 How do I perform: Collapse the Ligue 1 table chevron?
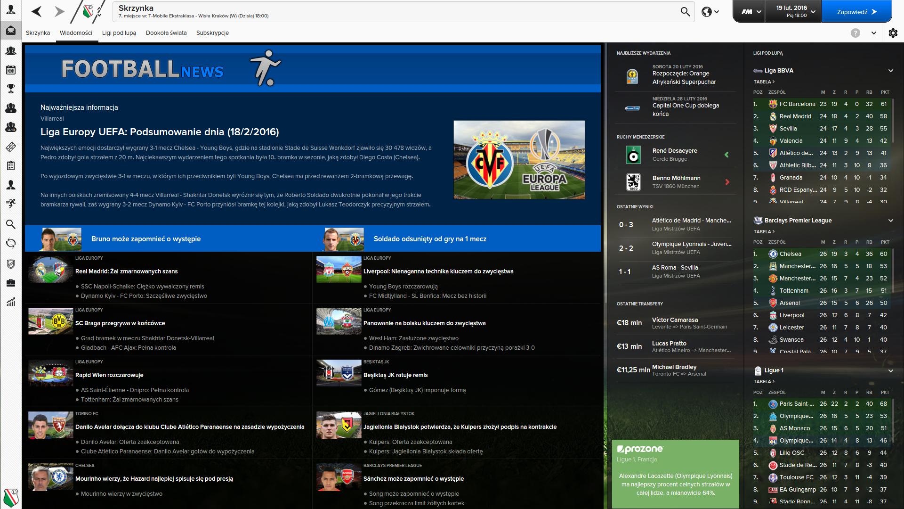point(890,371)
